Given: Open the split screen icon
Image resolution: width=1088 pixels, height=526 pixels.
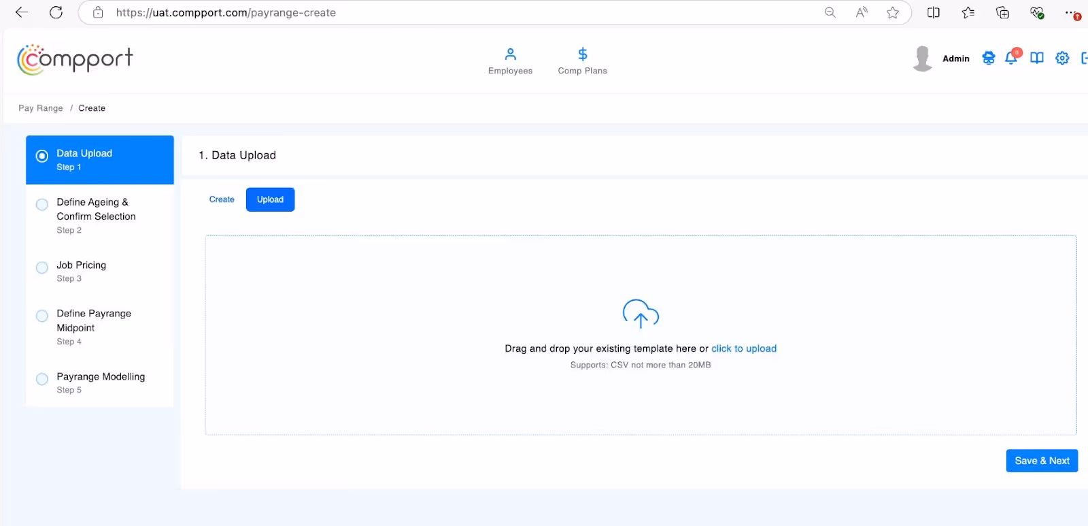Looking at the screenshot, I should tap(934, 12).
